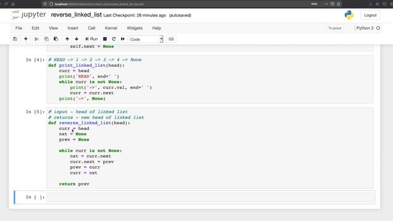393x221 pixels.
Task: Restart kernel and rerun all with the fast-forward icon
Action: (x=123, y=39)
